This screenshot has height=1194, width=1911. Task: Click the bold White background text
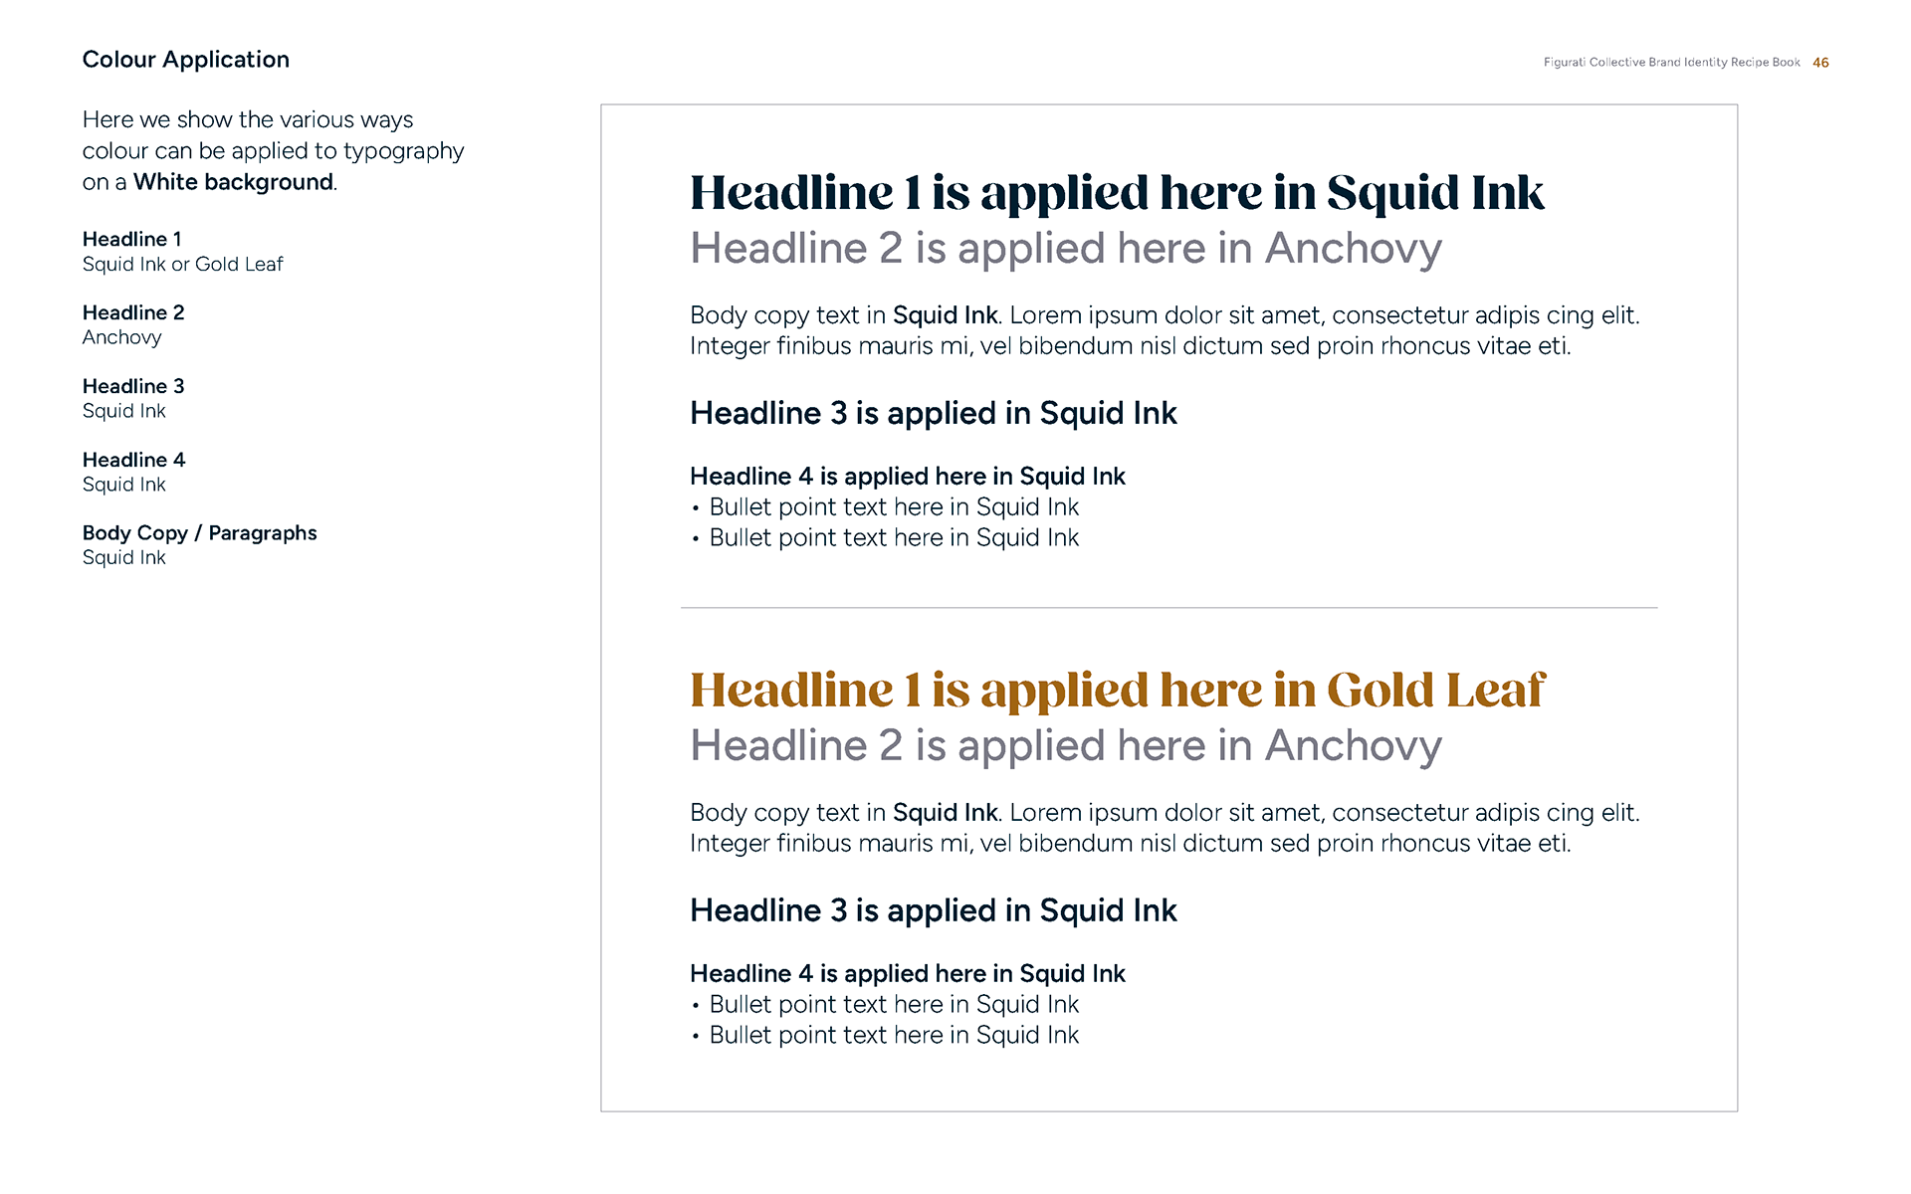(233, 183)
